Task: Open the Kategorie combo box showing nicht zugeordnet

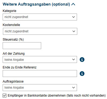Action: coord(40,17)
